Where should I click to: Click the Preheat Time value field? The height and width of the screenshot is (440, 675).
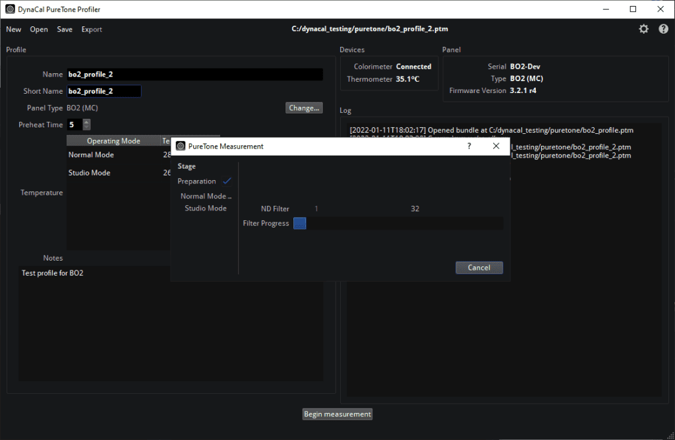[x=75, y=125]
